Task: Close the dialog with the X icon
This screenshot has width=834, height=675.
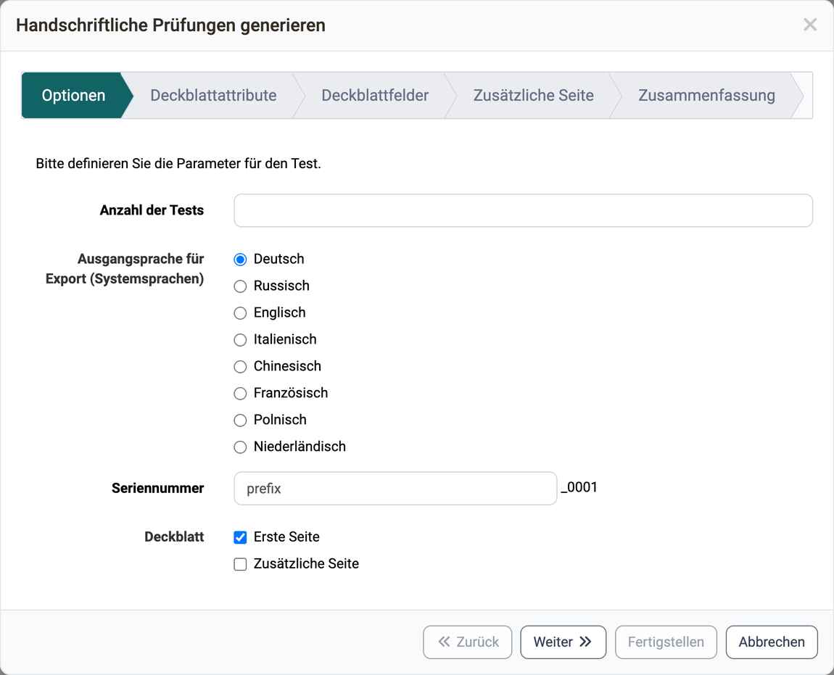Action: 810,25
